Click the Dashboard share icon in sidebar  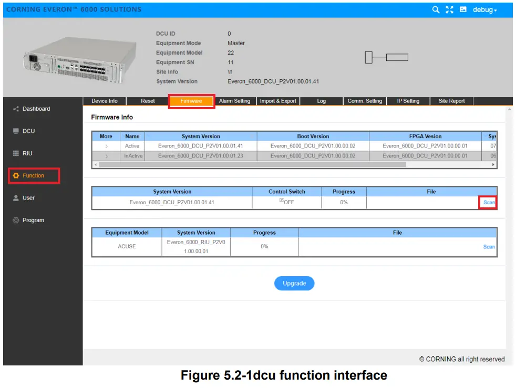15,109
